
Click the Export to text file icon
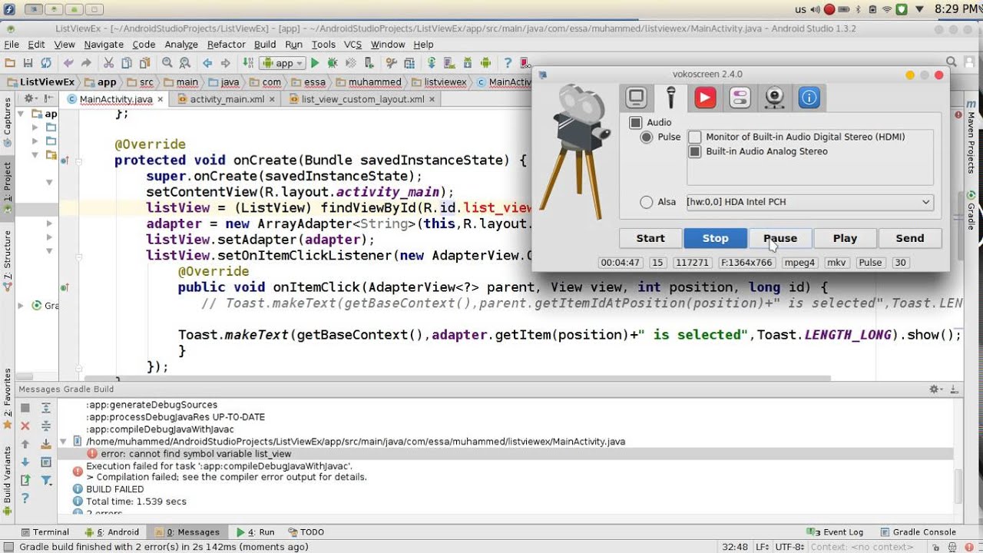coord(25,480)
